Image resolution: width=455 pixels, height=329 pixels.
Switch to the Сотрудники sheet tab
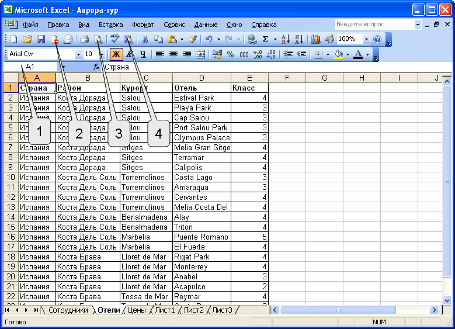(x=68, y=310)
